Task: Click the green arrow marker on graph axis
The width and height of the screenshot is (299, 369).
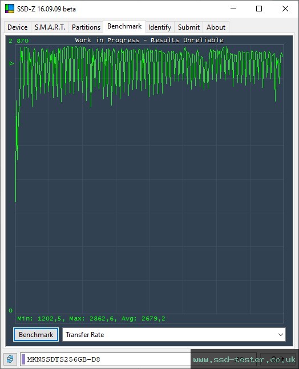Action: (11, 63)
